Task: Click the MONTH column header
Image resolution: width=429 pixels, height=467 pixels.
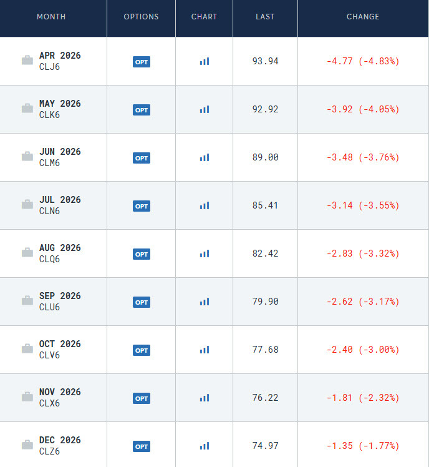Action: pos(51,17)
